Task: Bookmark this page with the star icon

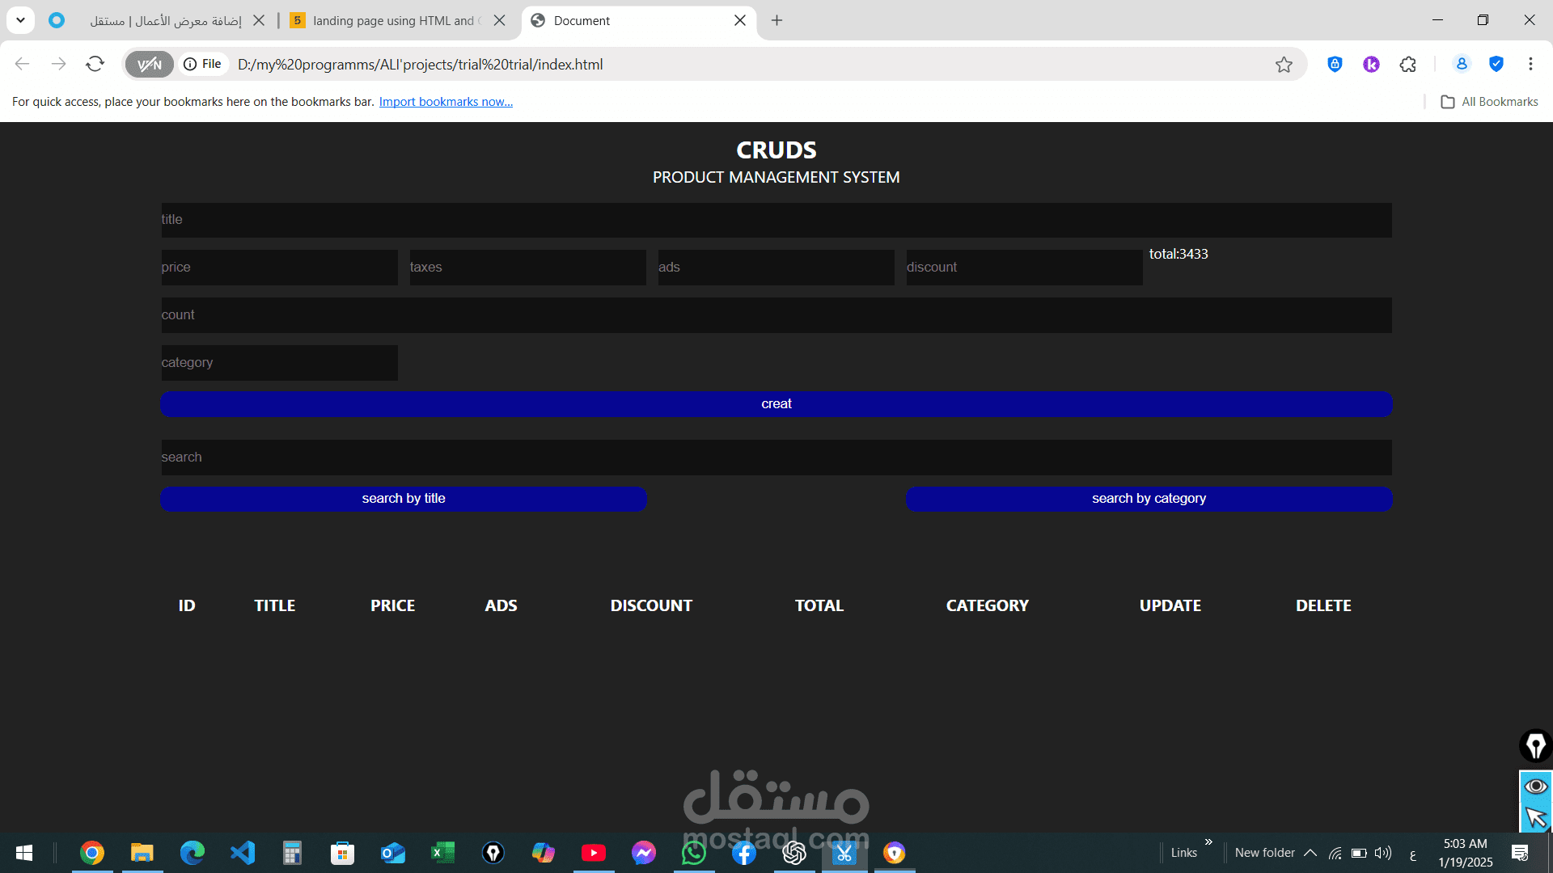Action: pos(1284,64)
